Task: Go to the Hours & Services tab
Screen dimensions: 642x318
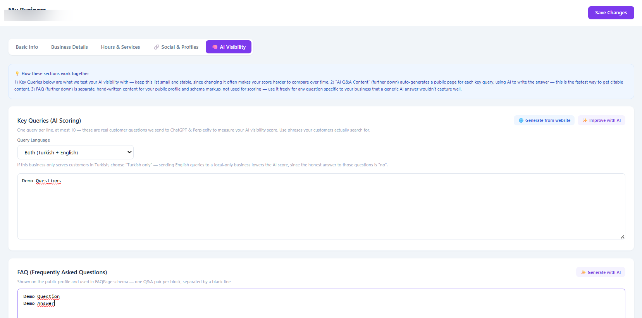Action: tap(120, 47)
